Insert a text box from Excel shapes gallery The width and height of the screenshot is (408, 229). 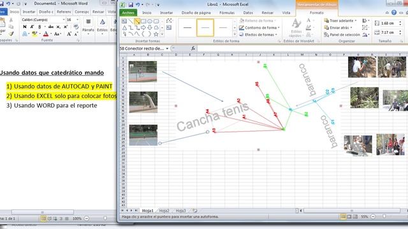pos(124,21)
